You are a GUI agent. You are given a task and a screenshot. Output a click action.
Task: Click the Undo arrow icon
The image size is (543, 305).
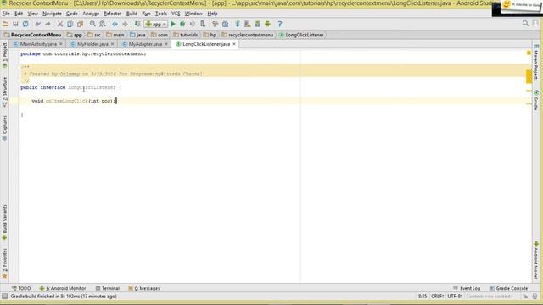[37, 24]
